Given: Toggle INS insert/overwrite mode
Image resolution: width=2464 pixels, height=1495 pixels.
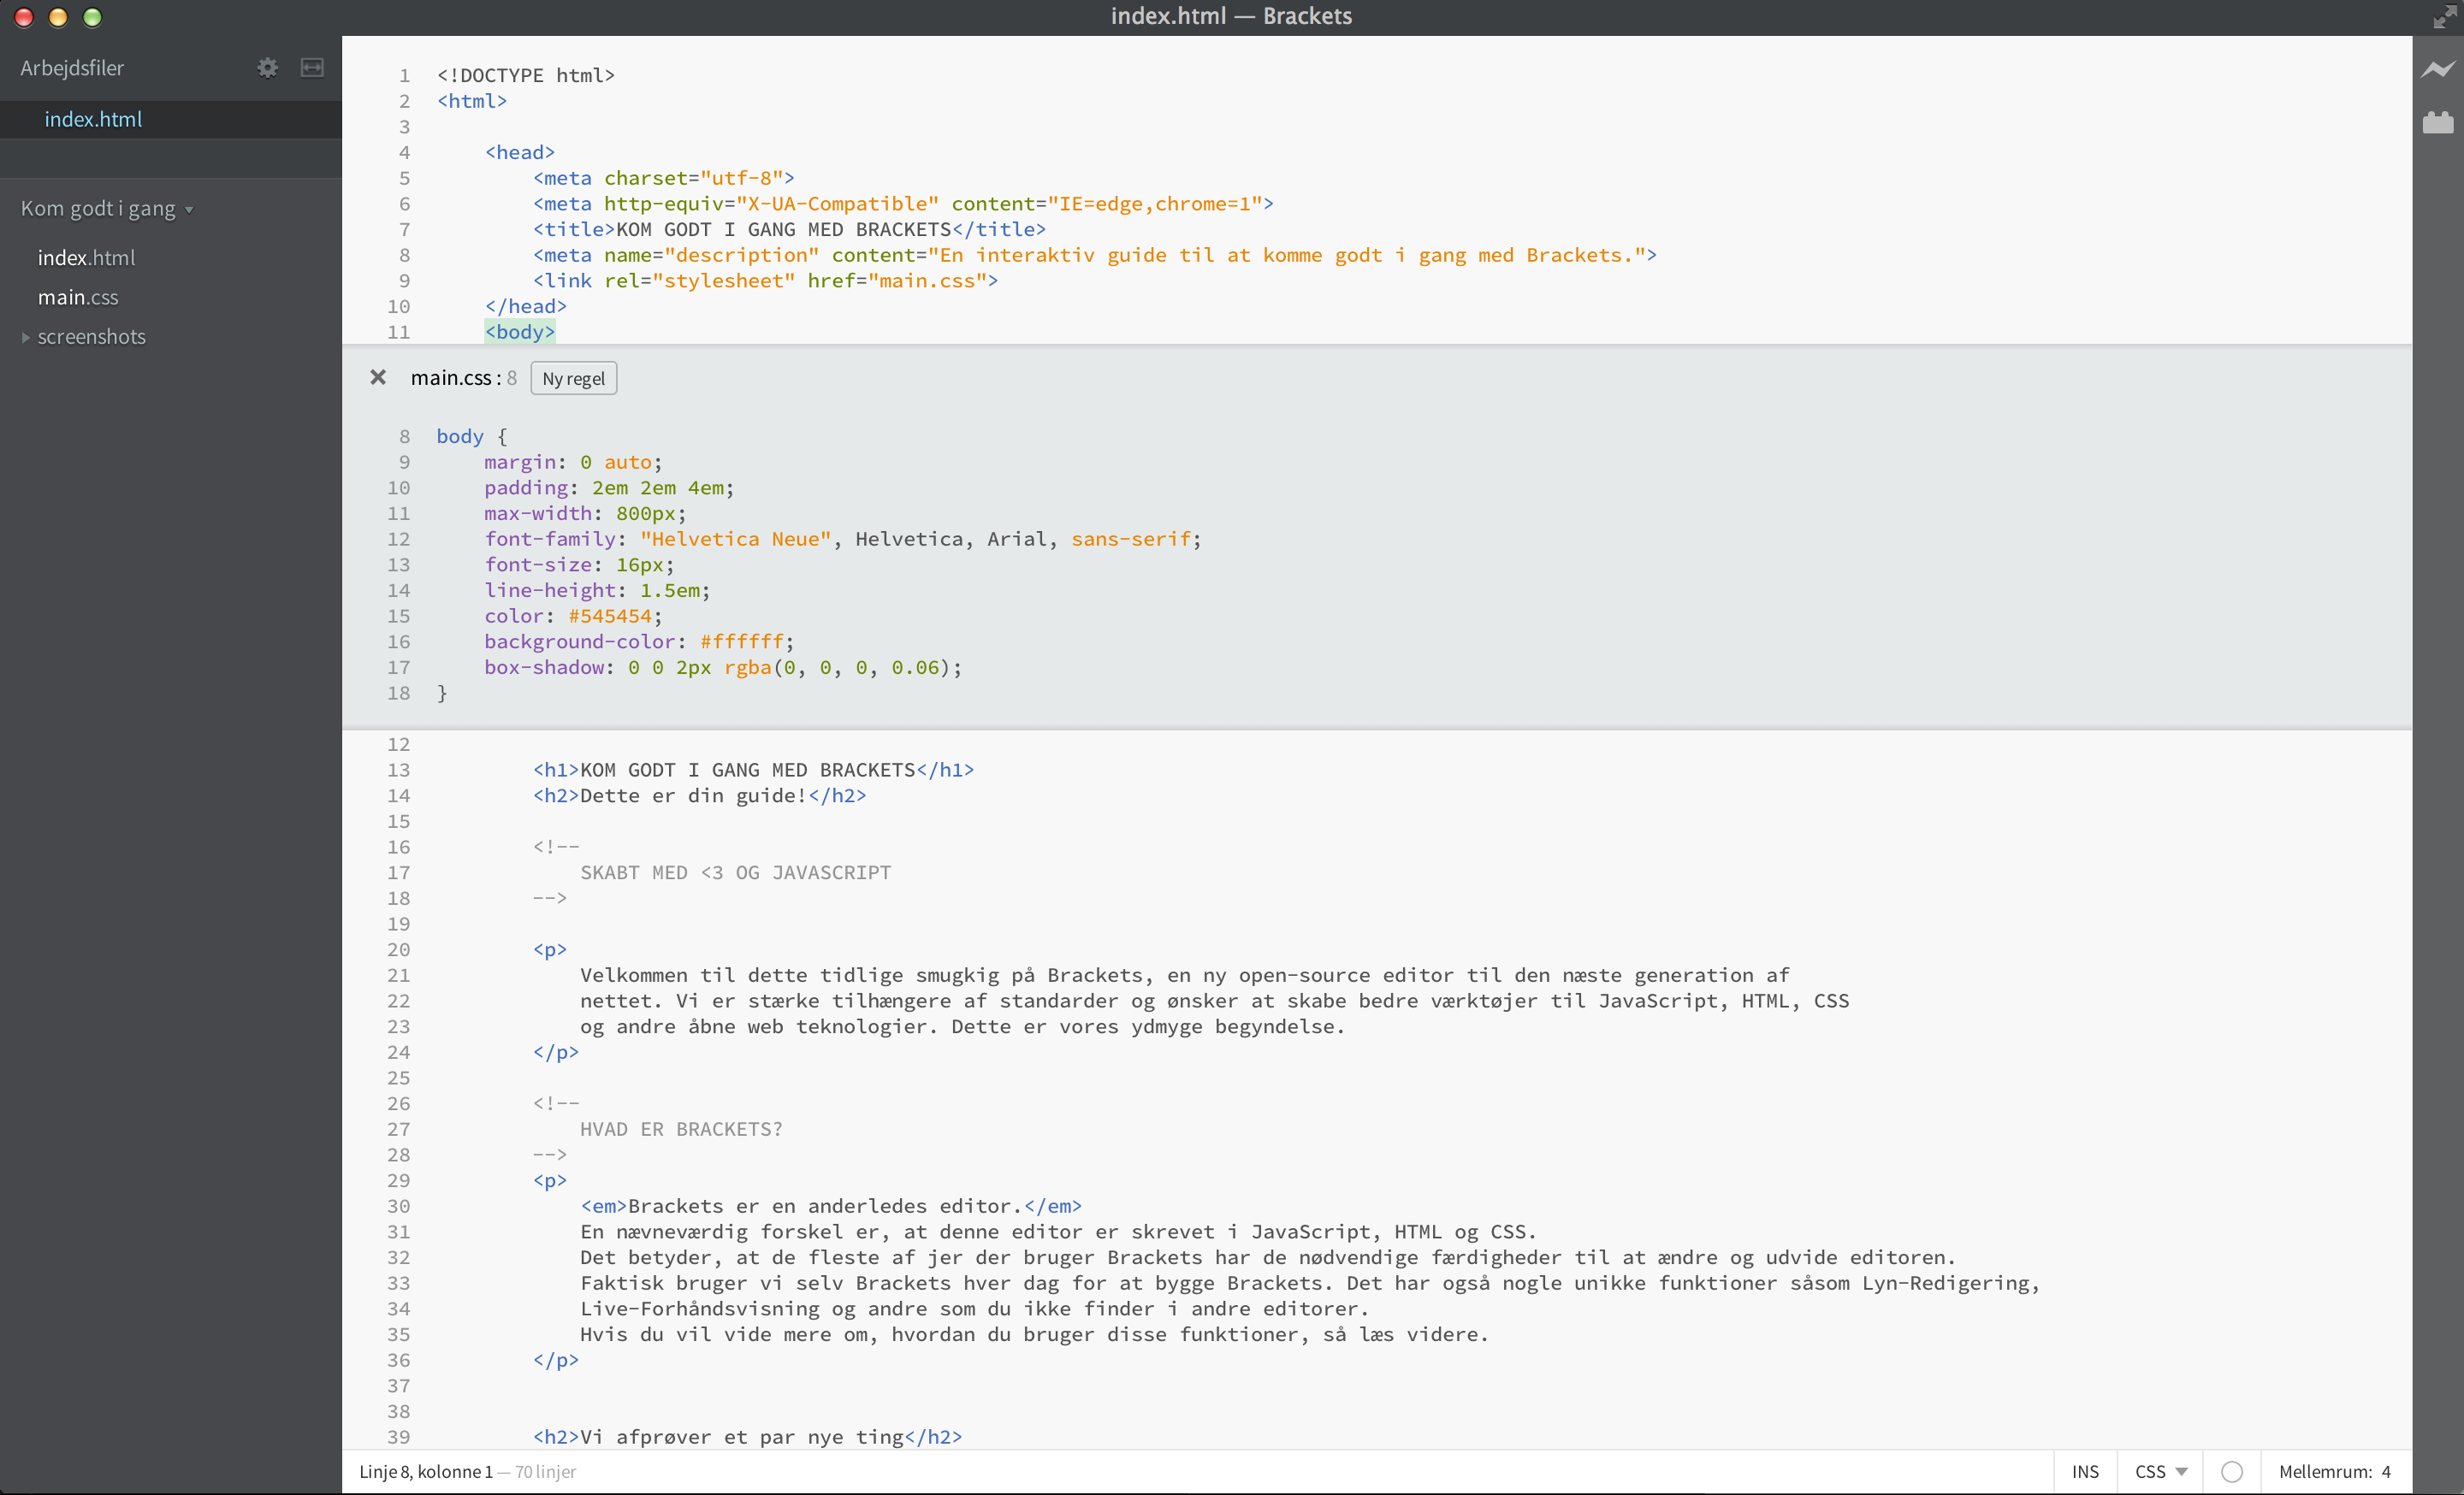Looking at the screenshot, I should point(2085,1472).
